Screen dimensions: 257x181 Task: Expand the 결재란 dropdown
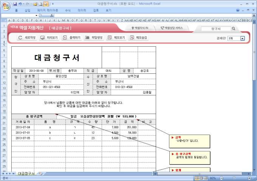tap(243, 38)
